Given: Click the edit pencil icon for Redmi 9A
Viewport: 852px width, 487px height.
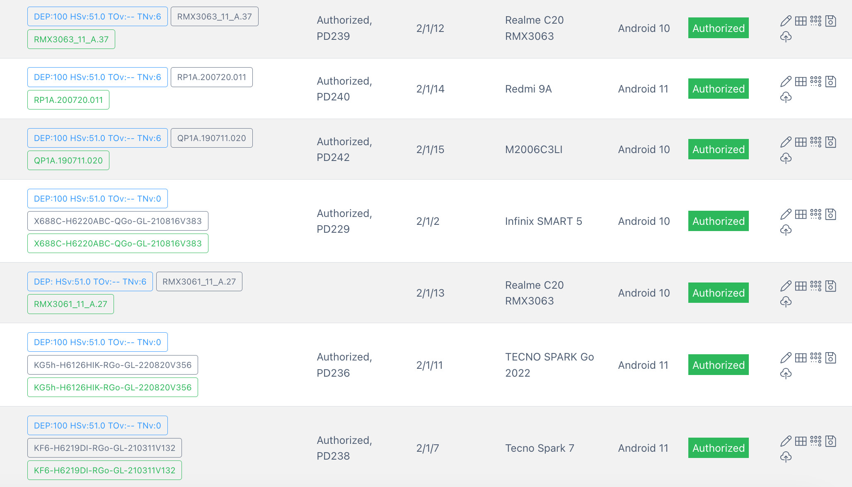Looking at the screenshot, I should 786,81.
